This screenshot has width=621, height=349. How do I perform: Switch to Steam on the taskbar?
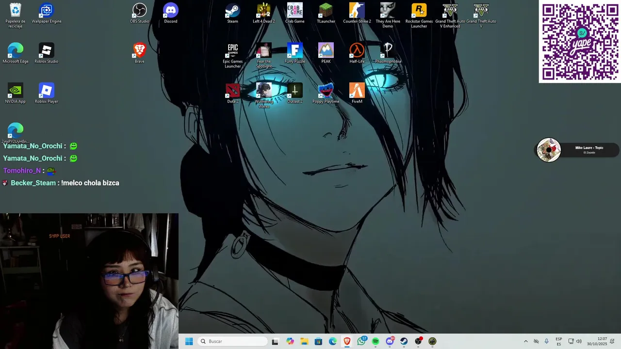tap(404, 341)
